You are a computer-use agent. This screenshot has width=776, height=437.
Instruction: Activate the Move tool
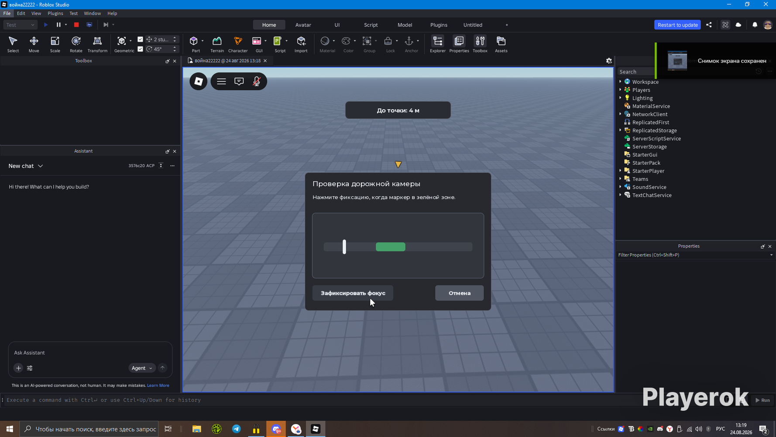(34, 44)
